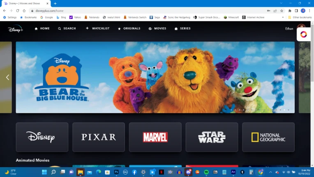Click the Disney+ logo
Viewport: 314px width, 177px height.
pyautogui.click(x=16, y=29)
